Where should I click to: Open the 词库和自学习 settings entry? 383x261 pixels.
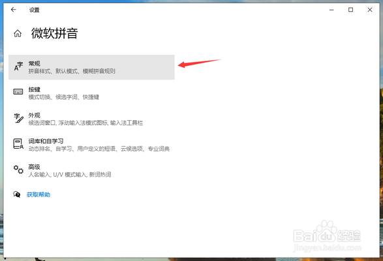coord(91,145)
